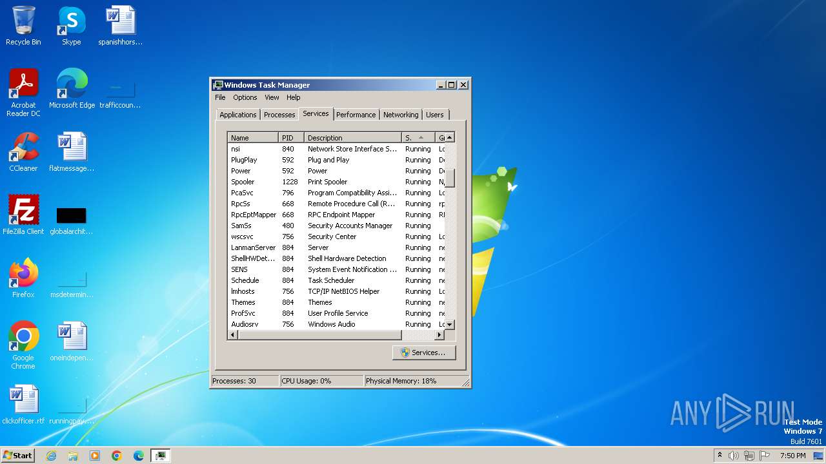Select the wscsvc service row

[x=336, y=237]
